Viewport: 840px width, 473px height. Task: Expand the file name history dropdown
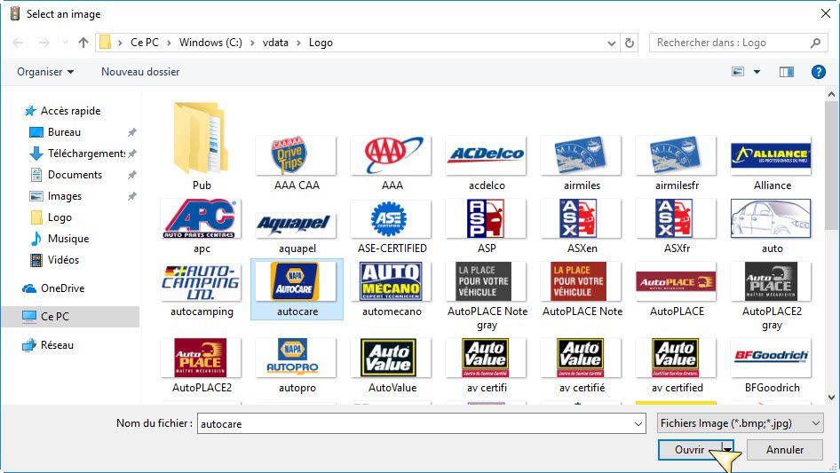638,423
